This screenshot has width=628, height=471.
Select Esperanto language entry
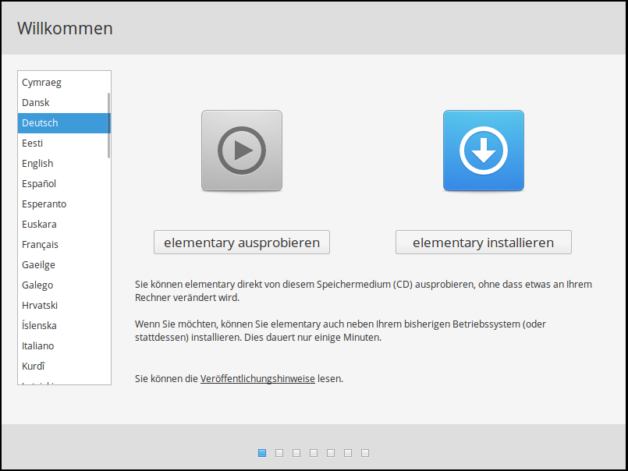point(44,204)
